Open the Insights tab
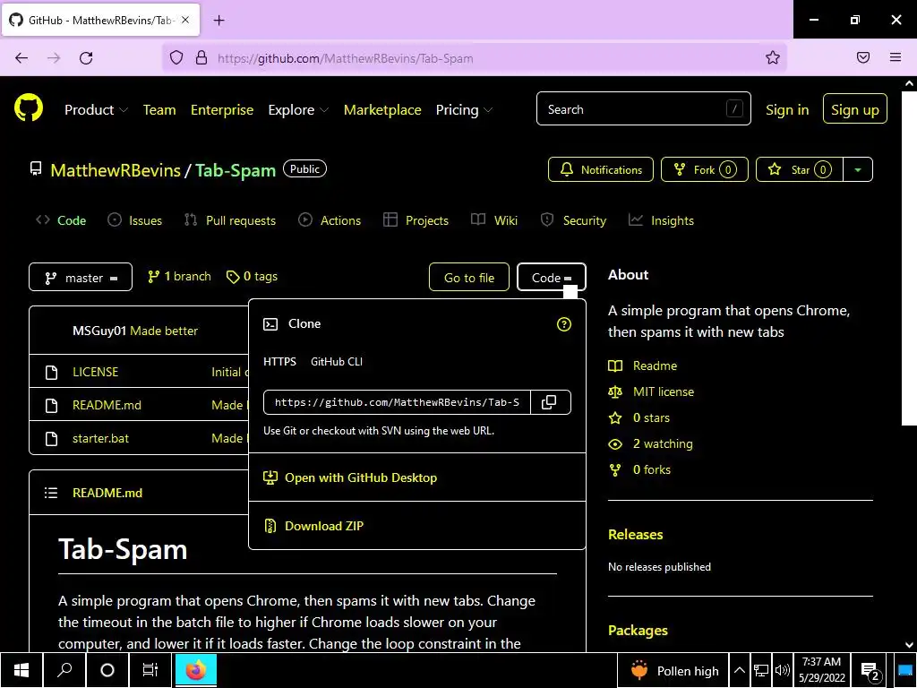Viewport: 917px width, 688px height. coord(661,220)
